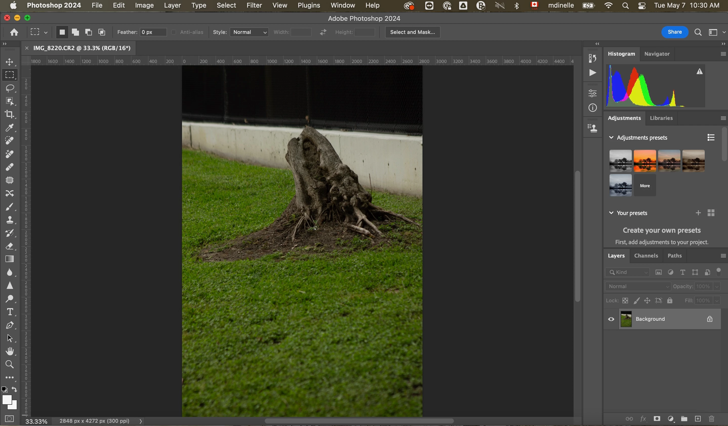Click the blue Share button
728x426 pixels.
pos(675,32)
